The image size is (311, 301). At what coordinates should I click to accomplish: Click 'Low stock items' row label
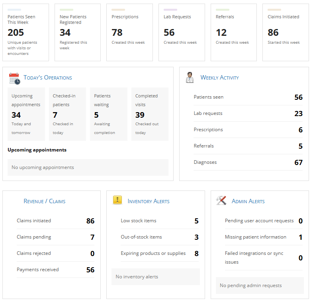[139, 221]
